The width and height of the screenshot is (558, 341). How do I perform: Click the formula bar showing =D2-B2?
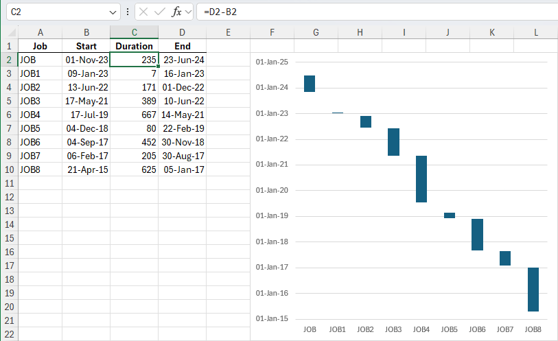377,12
